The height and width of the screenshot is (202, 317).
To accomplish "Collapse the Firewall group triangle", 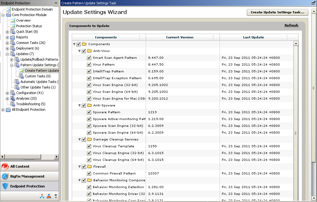I will pos(79,167).
